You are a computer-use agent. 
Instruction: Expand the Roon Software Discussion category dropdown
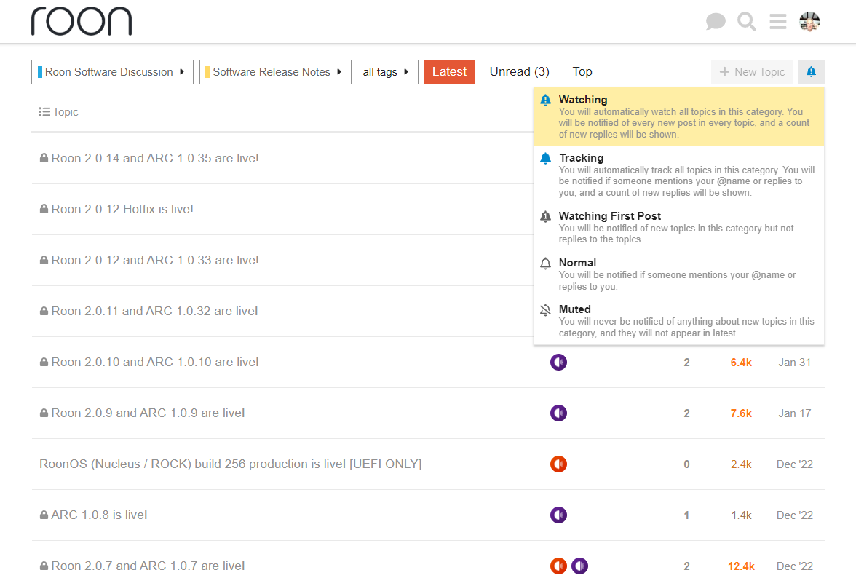(112, 72)
